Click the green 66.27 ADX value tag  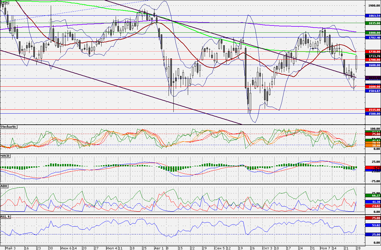373,195
